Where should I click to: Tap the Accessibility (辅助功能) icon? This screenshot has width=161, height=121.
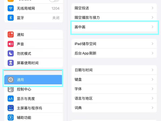click(x=11, y=118)
